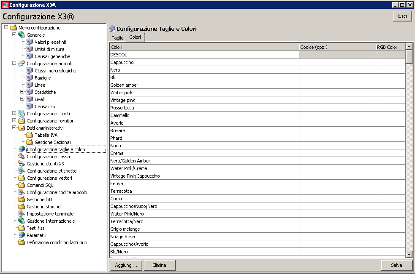The height and width of the screenshot is (274, 415).
Task: Sort by the Colori column header
Action: (204, 47)
